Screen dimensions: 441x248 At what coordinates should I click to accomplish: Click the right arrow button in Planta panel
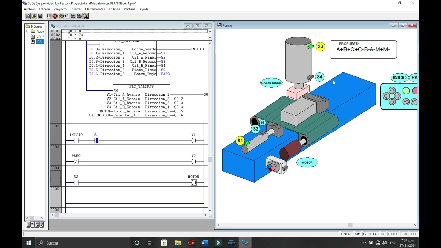(x=398, y=96)
